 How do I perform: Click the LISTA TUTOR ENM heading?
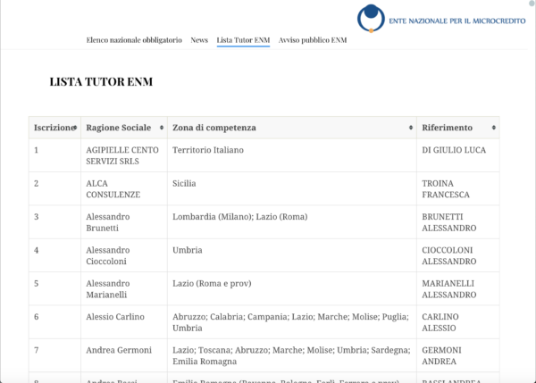101,81
